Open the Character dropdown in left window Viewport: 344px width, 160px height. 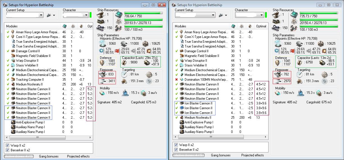86,15
